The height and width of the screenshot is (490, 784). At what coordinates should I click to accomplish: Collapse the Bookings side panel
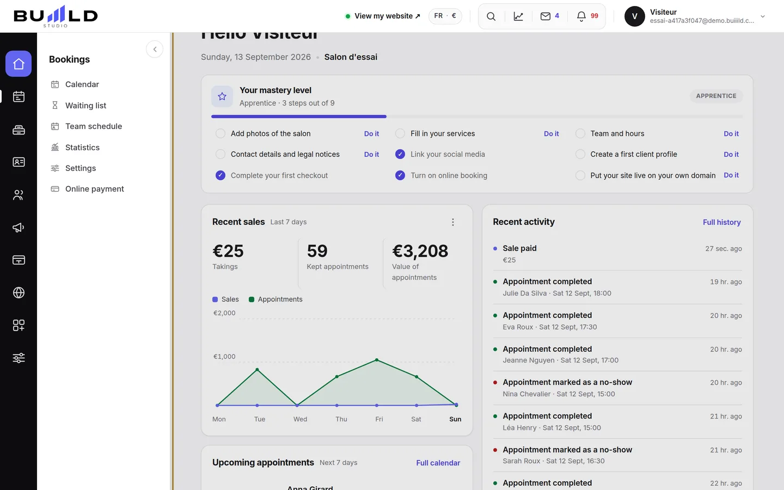[x=155, y=49]
